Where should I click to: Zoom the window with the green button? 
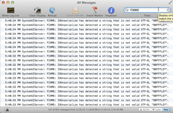tap(13, 2)
